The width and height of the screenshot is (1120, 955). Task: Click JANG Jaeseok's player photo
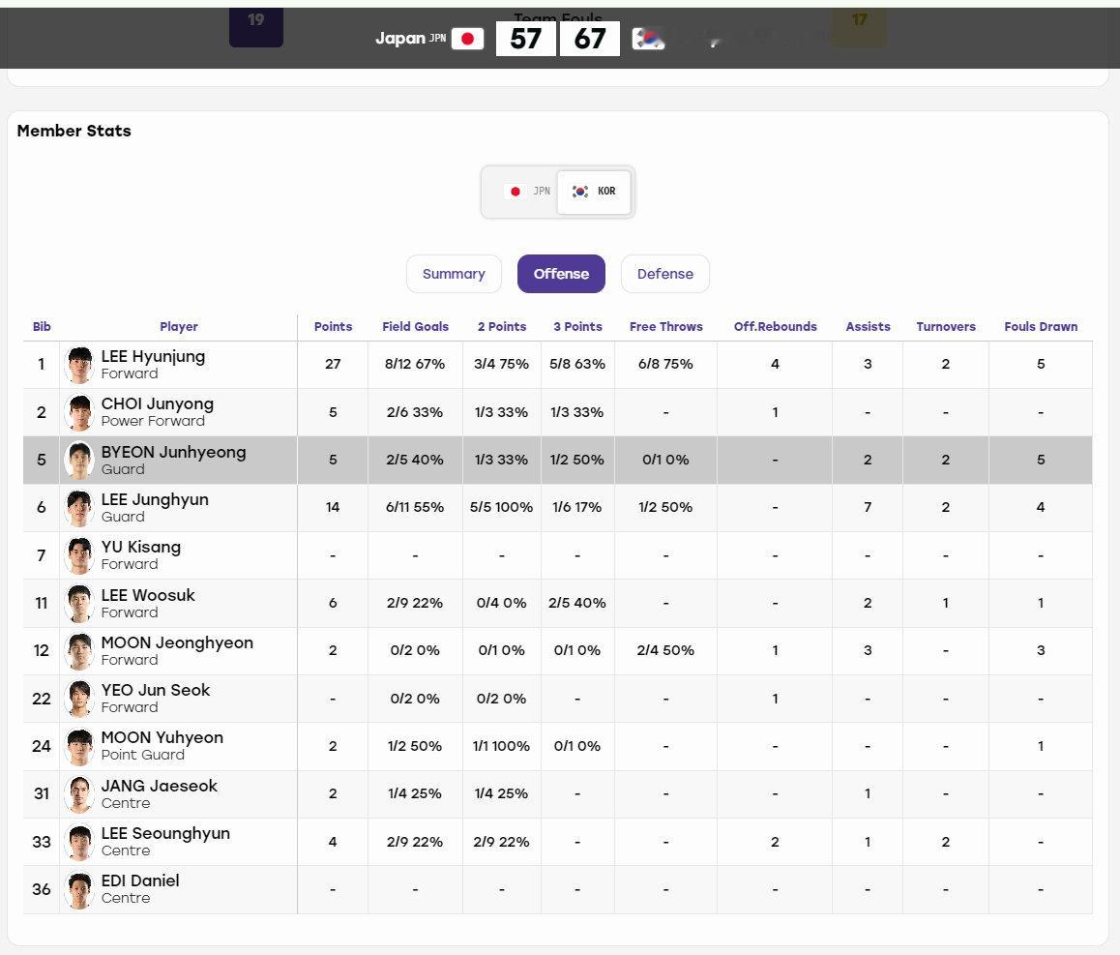(x=79, y=794)
